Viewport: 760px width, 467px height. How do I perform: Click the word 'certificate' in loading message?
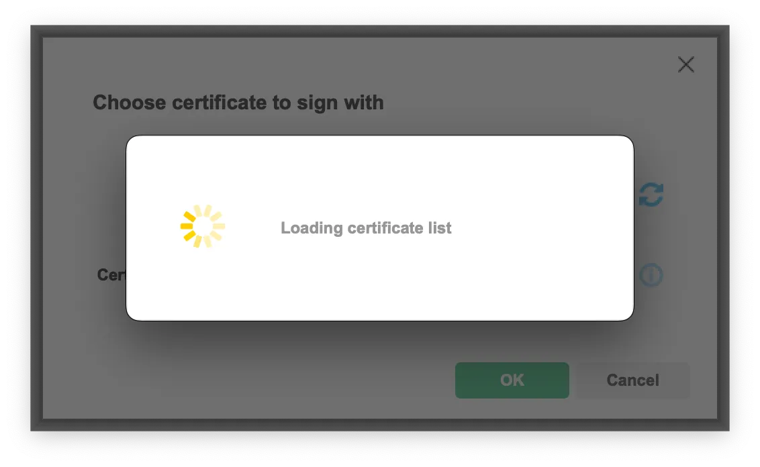click(385, 227)
